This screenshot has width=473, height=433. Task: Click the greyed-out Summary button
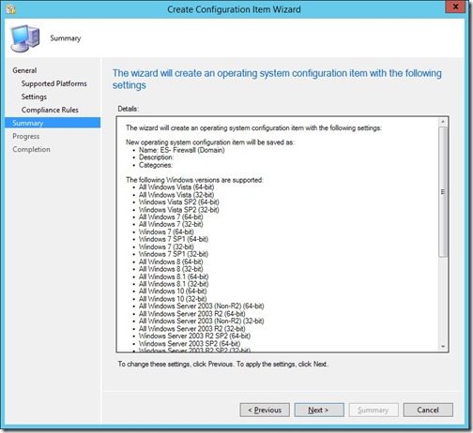point(374,410)
